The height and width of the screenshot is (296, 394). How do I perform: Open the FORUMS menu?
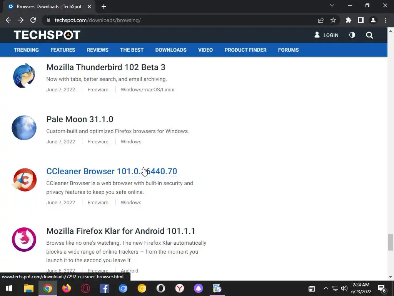coord(288,50)
